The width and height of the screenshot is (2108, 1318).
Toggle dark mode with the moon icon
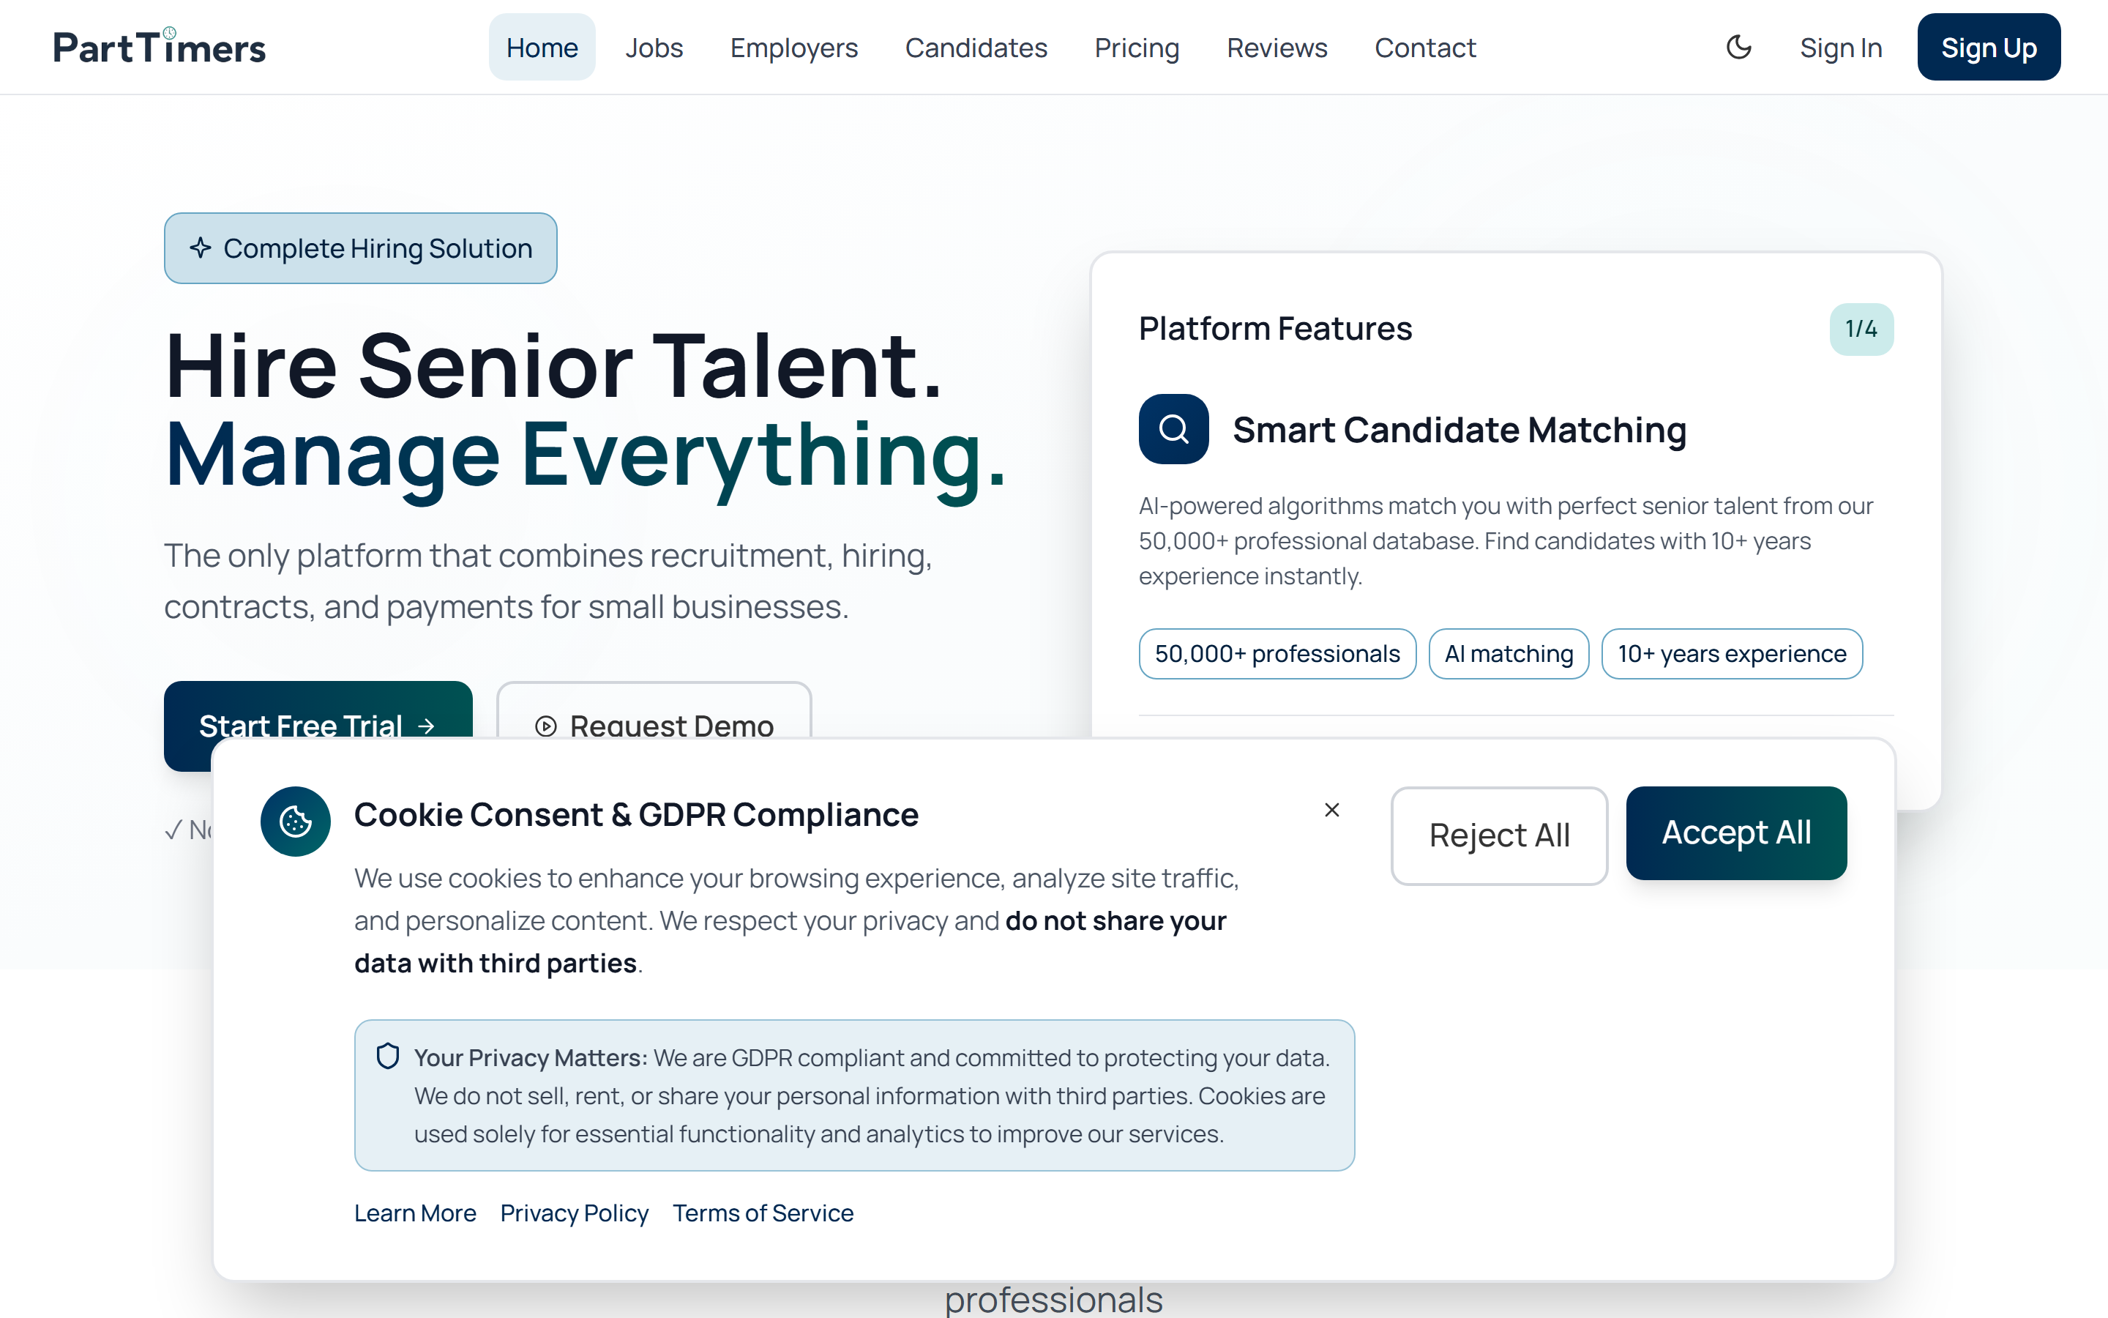pos(1738,47)
